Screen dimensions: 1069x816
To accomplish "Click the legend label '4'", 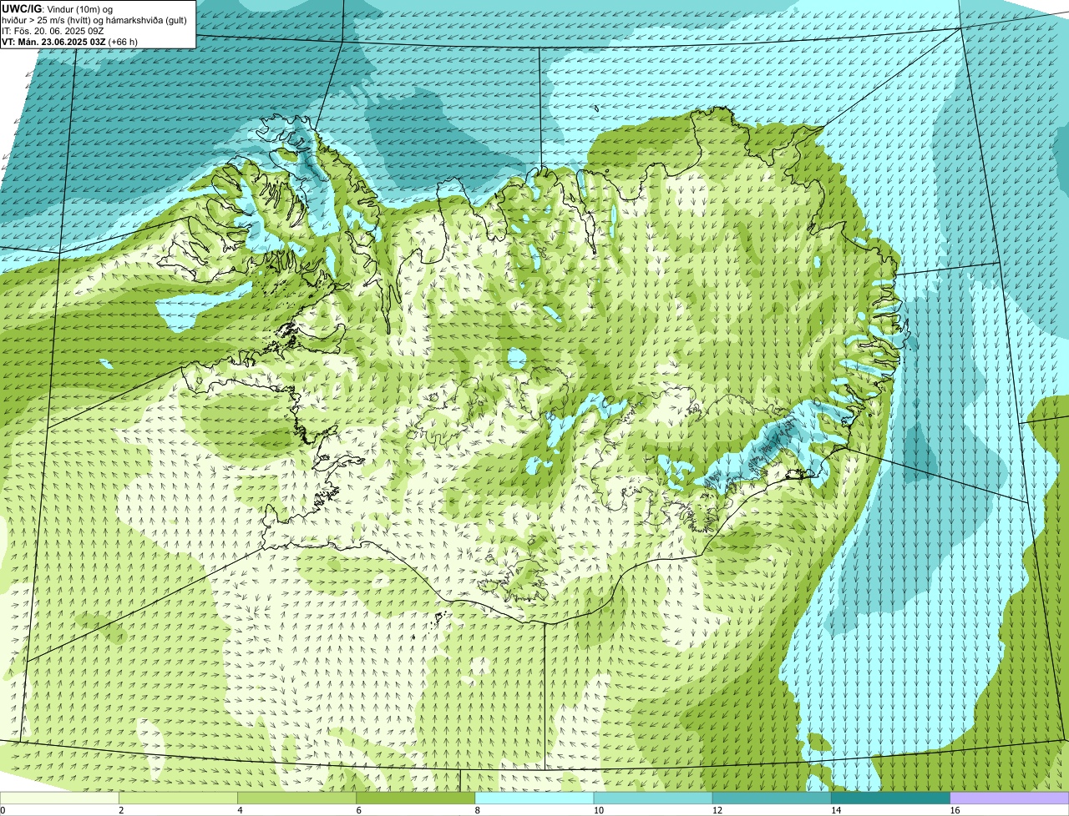I will 240,810.
